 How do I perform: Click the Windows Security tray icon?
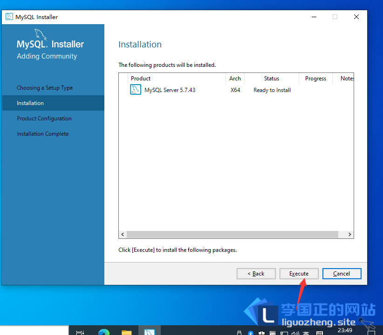pyautogui.click(x=261, y=333)
